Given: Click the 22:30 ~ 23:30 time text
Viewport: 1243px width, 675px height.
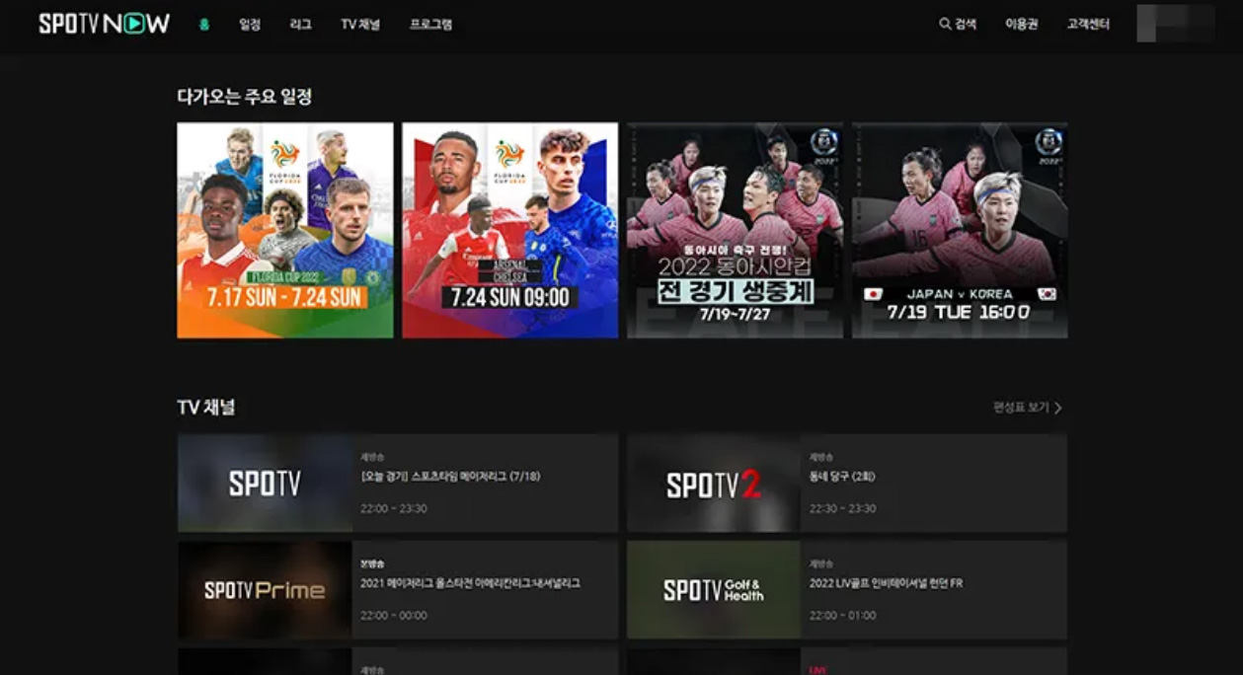Looking at the screenshot, I should [842, 508].
